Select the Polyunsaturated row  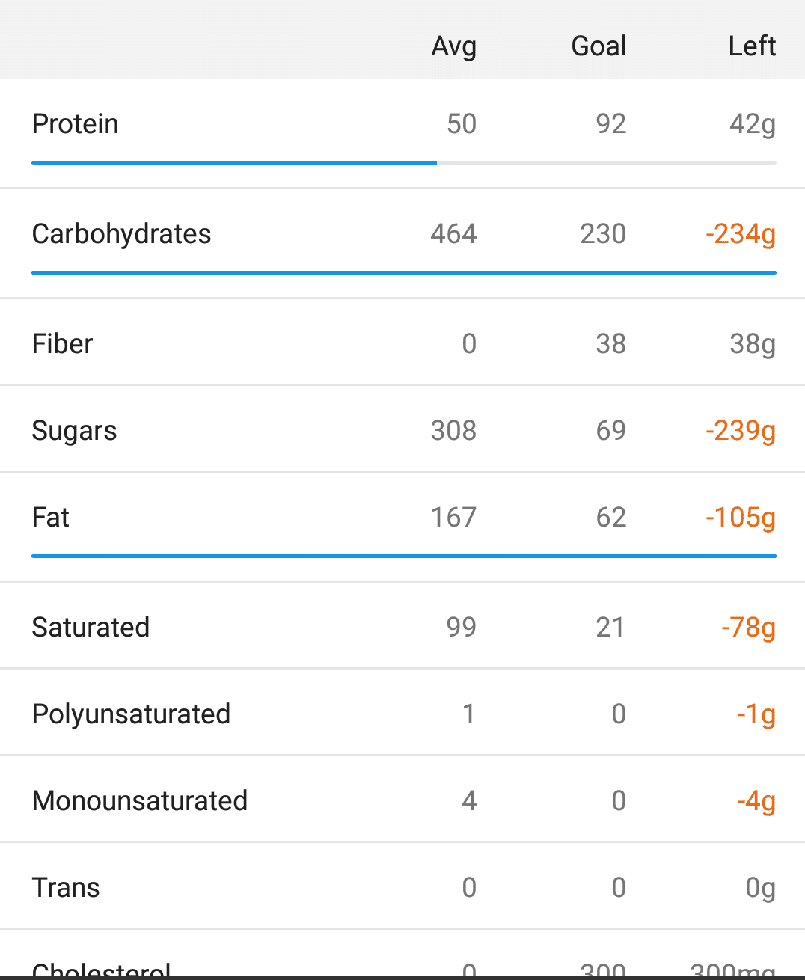click(x=402, y=713)
